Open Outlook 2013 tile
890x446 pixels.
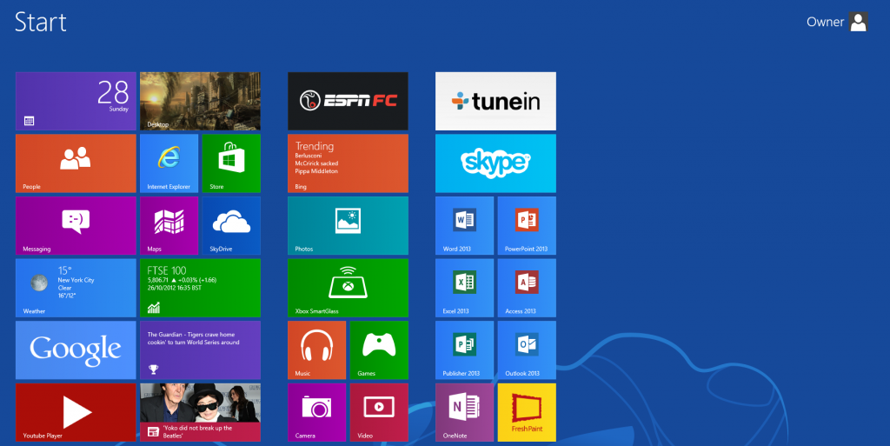tap(526, 349)
